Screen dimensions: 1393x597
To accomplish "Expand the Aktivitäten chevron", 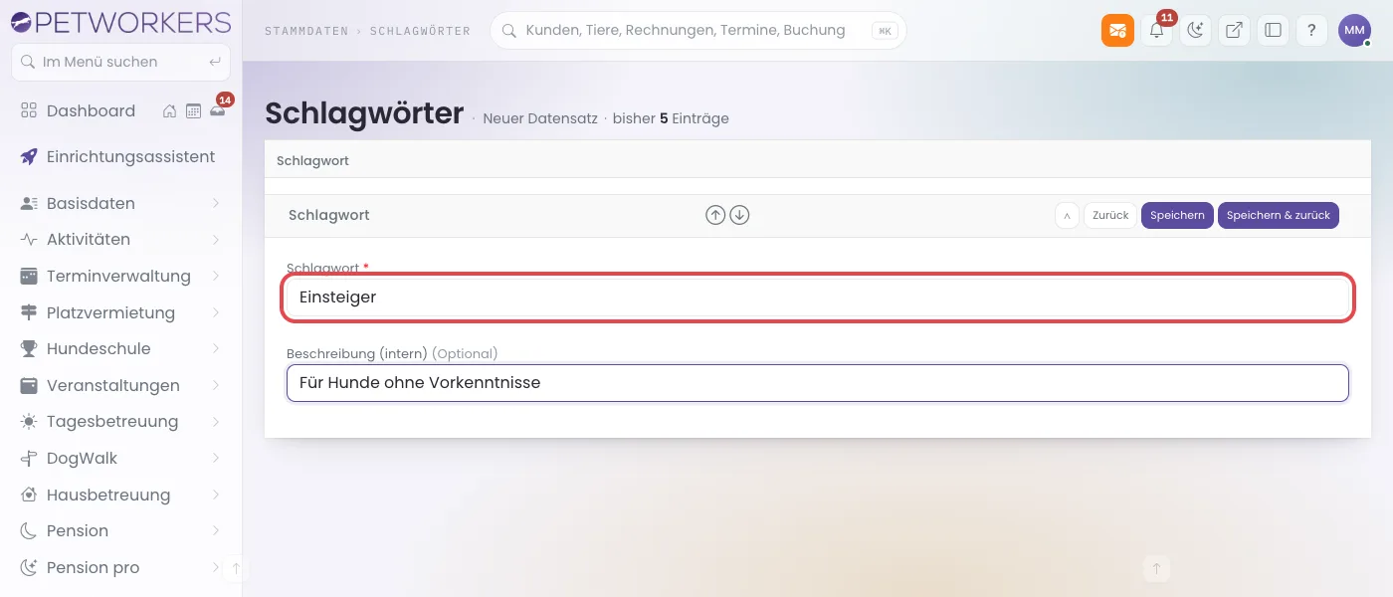I will point(216,239).
